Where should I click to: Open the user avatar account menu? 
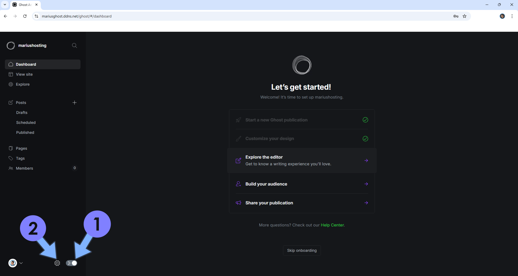[15, 263]
